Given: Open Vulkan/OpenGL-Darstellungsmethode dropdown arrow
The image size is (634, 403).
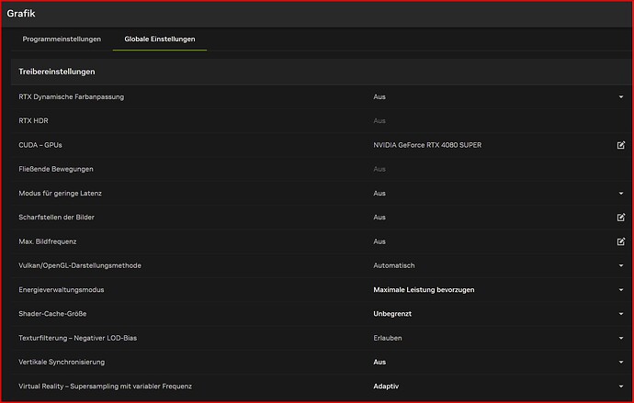Looking at the screenshot, I should coord(621,265).
